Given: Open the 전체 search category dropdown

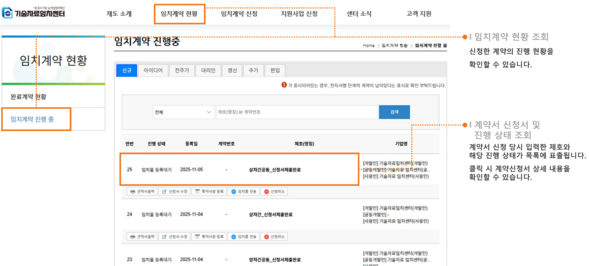Looking at the screenshot, I should click(x=183, y=112).
